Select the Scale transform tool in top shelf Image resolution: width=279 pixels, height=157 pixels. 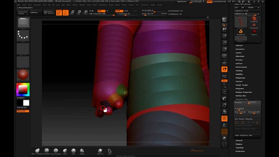pos(79,13)
